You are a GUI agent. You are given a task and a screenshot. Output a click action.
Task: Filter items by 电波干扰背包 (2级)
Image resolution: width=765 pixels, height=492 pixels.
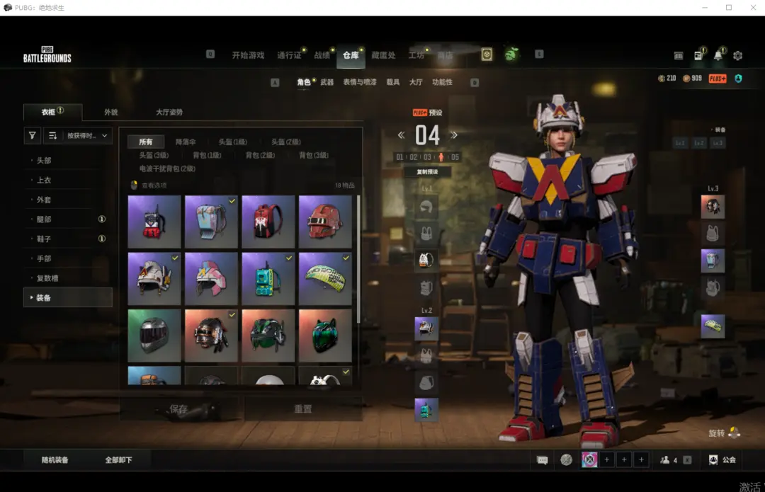pyautogui.click(x=167, y=168)
